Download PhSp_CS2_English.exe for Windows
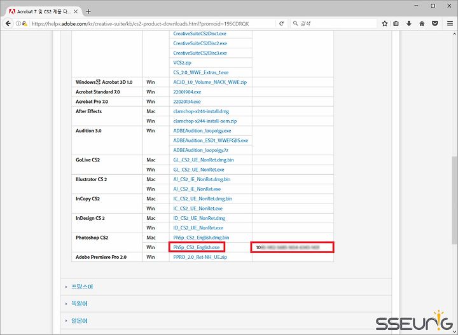Viewport: 458px width, 335px height. [197, 247]
